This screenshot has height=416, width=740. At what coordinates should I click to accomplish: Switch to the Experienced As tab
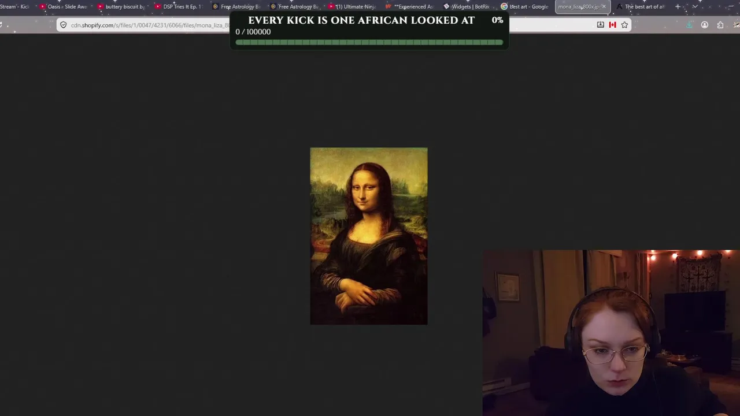pos(409,6)
